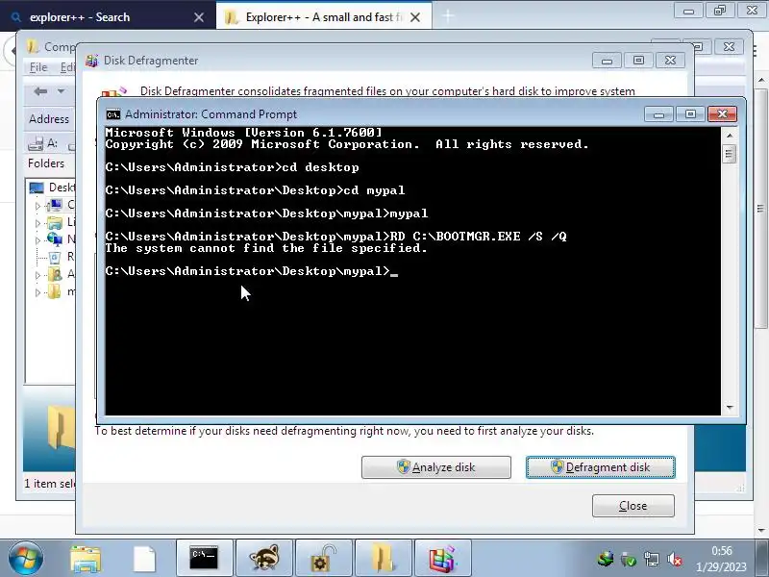
Task: Click the Command Prompt scrollbar thumb
Action: tap(730, 154)
